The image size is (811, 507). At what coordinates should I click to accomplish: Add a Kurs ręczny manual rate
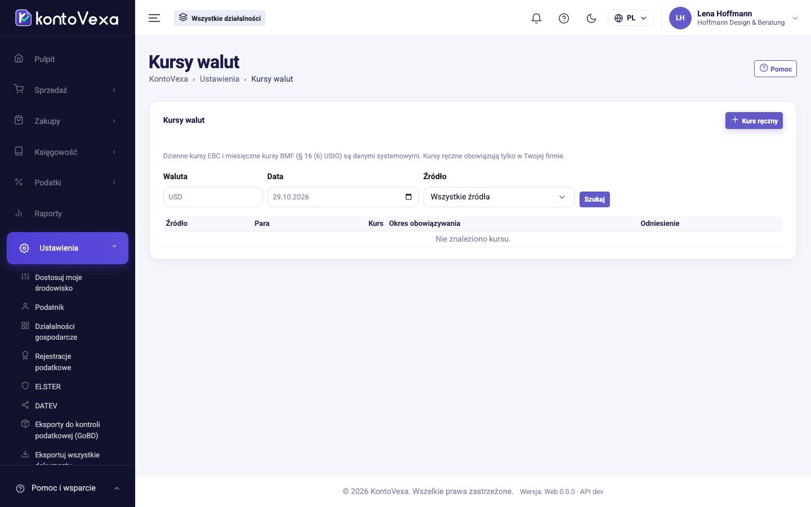[x=754, y=121]
